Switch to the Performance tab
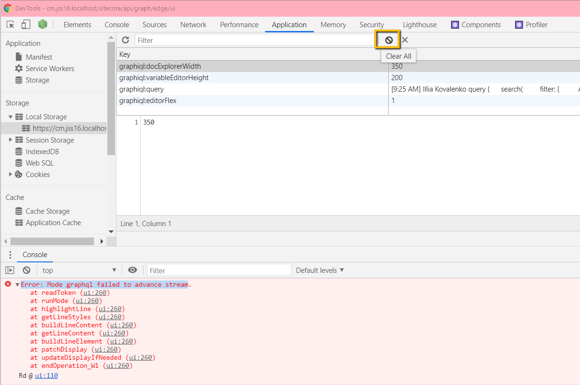Screen dimensions: 580x385 (x=239, y=25)
